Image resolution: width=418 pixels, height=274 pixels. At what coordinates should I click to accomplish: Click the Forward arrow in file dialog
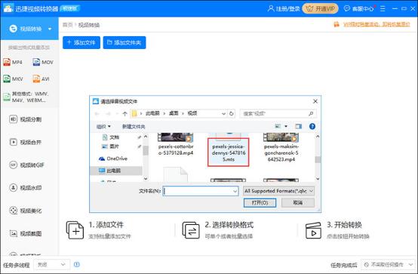coord(108,114)
